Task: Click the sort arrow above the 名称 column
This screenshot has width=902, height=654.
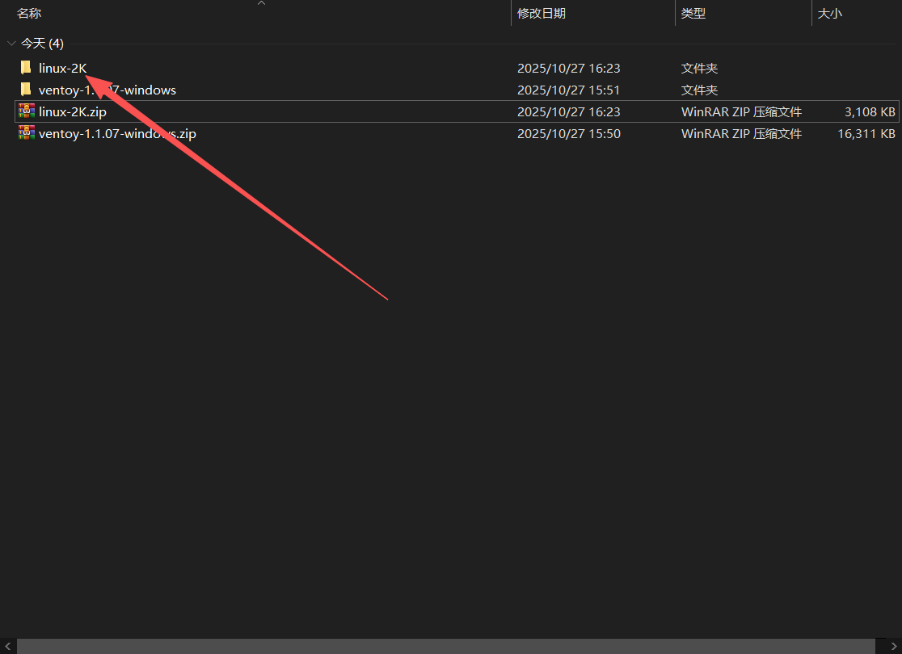Action: pos(261,3)
